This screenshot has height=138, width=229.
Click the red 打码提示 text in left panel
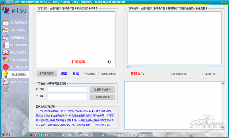(79, 62)
